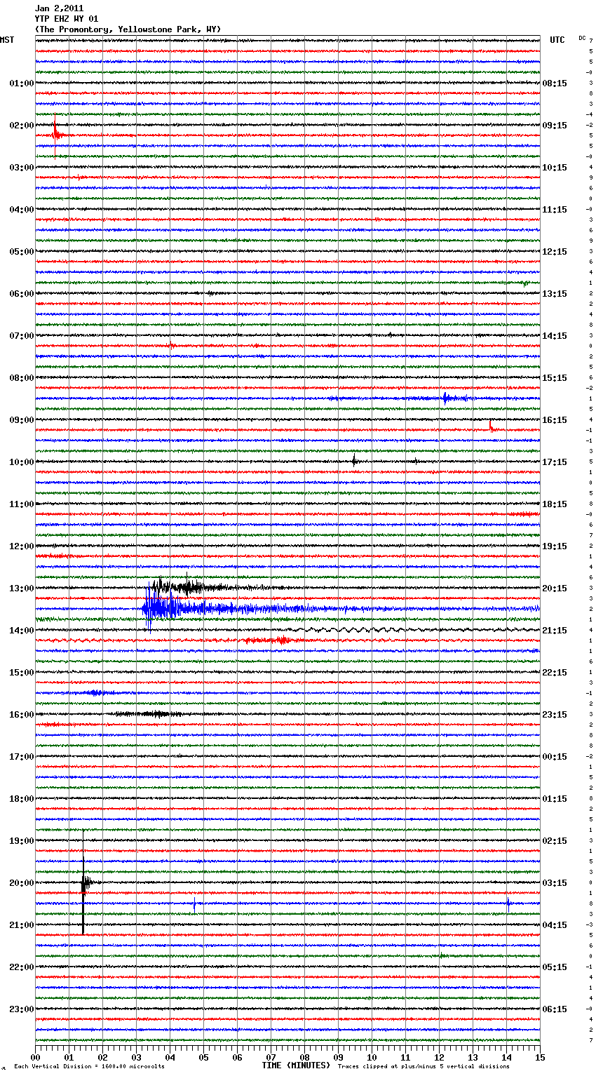This screenshot has height=1076, width=596.
Task: Click the 15:15 UTC time label
Action: tap(555, 378)
